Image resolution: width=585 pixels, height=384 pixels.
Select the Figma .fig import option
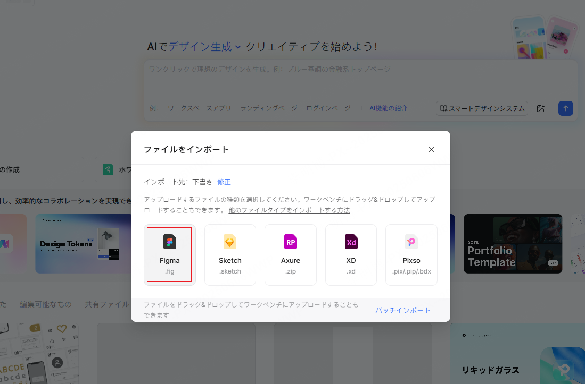169,255
